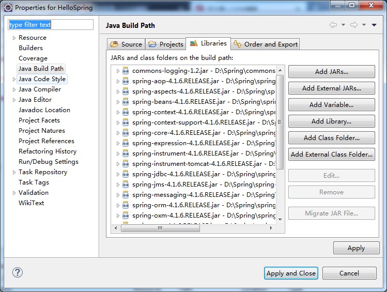The height and width of the screenshot is (292, 387).
Task: Click the Apply button
Action: point(356,248)
